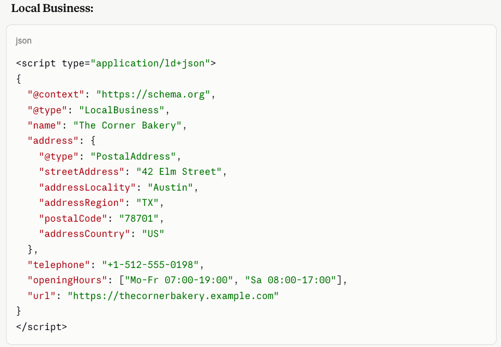501x347 pixels.
Task: Click the script type "application/ld+json" value
Action: 150,63
